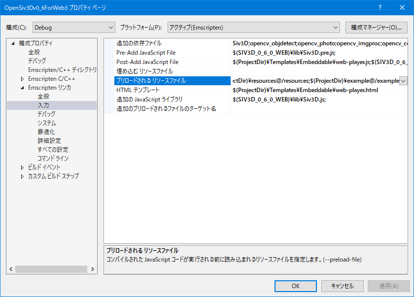This screenshot has width=414, height=297.
Task: Edit the Post-Add JavaScript value with web-player.js
Action: pyautogui.click(x=319, y=62)
